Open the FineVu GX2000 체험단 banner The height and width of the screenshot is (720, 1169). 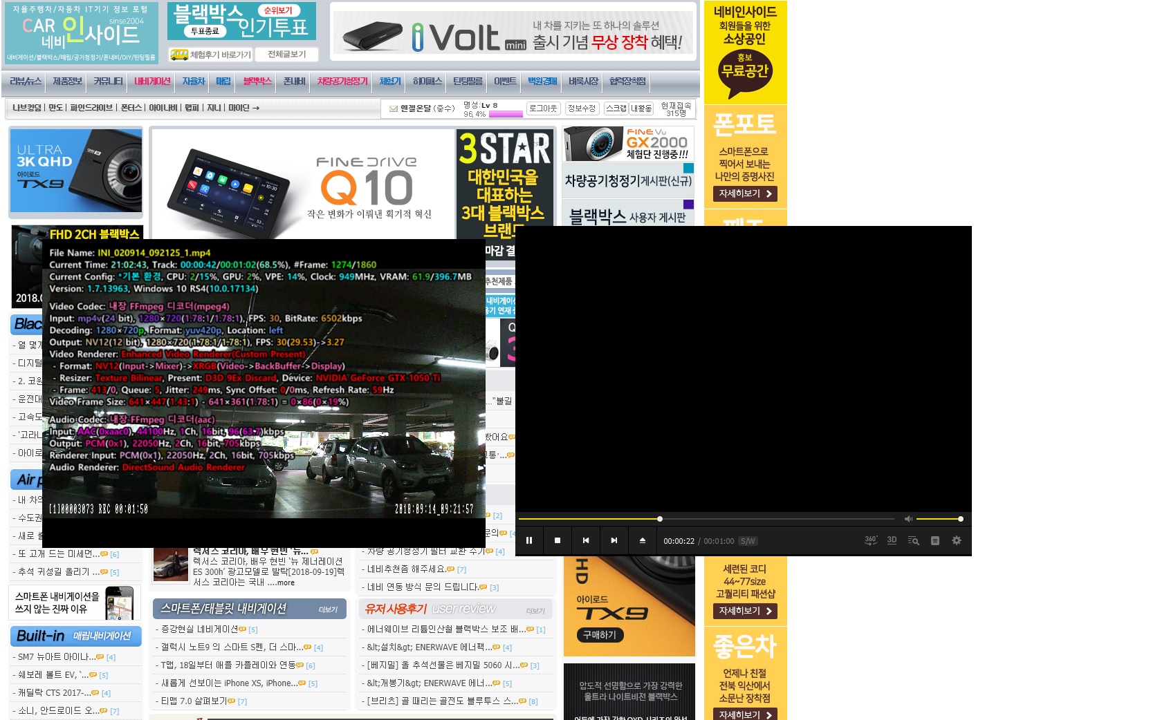tap(628, 144)
